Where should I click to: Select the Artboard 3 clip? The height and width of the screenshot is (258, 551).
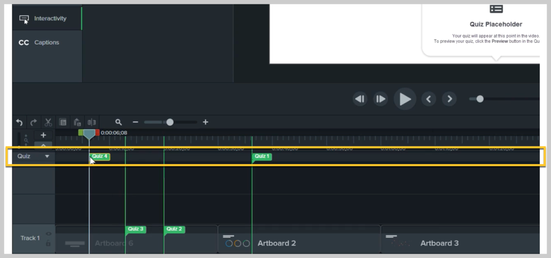tap(461, 239)
